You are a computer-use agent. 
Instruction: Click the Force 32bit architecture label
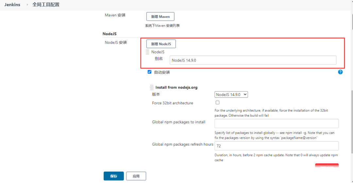point(173,103)
